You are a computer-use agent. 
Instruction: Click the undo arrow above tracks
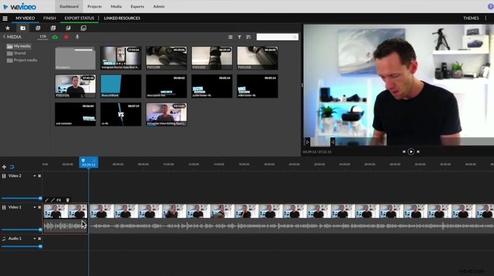click(12, 167)
